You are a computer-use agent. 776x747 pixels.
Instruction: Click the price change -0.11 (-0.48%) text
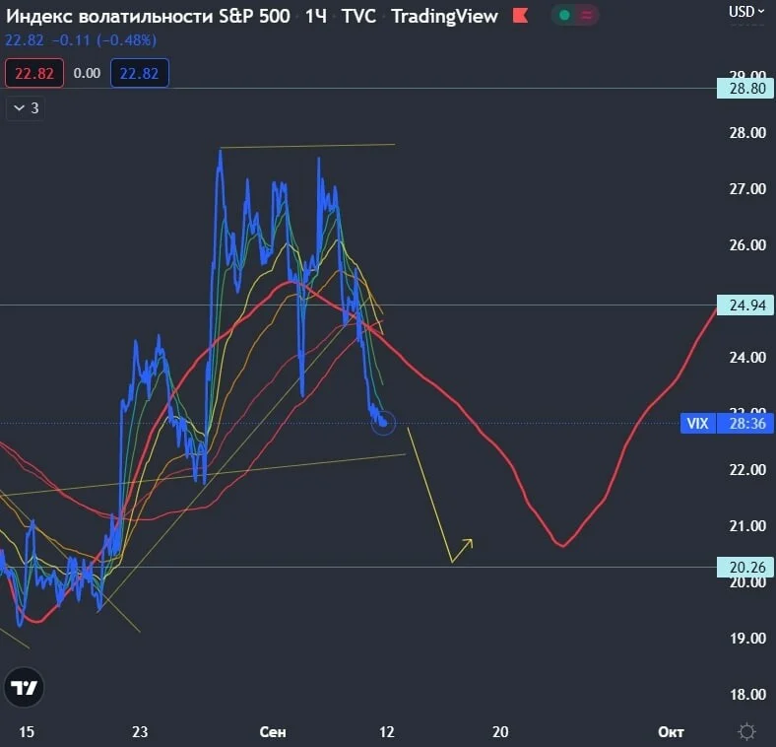tap(104, 39)
